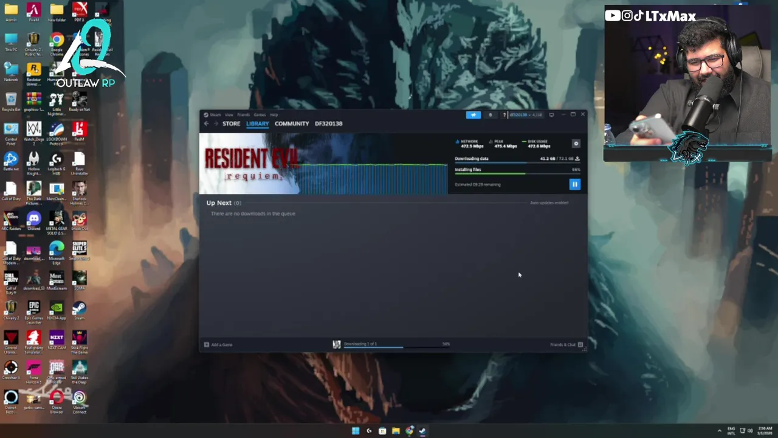
Task: Open Microsoft Store from the taskbar
Action: click(x=382, y=431)
